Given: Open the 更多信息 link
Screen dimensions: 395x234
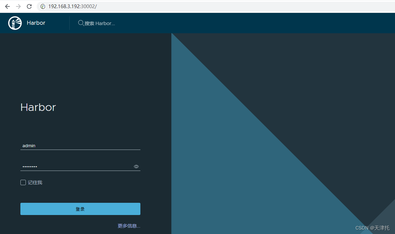Looking at the screenshot, I should coord(129,226).
